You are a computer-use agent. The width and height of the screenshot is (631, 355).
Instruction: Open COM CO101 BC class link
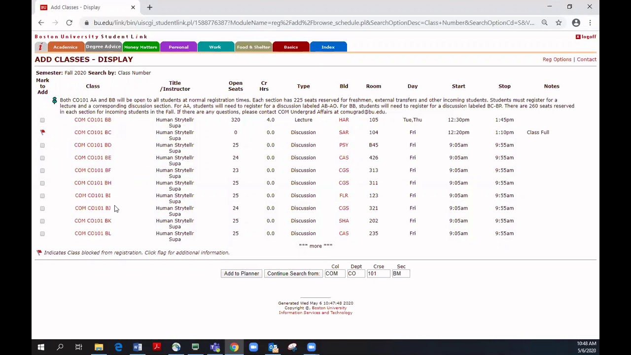(93, 132)
